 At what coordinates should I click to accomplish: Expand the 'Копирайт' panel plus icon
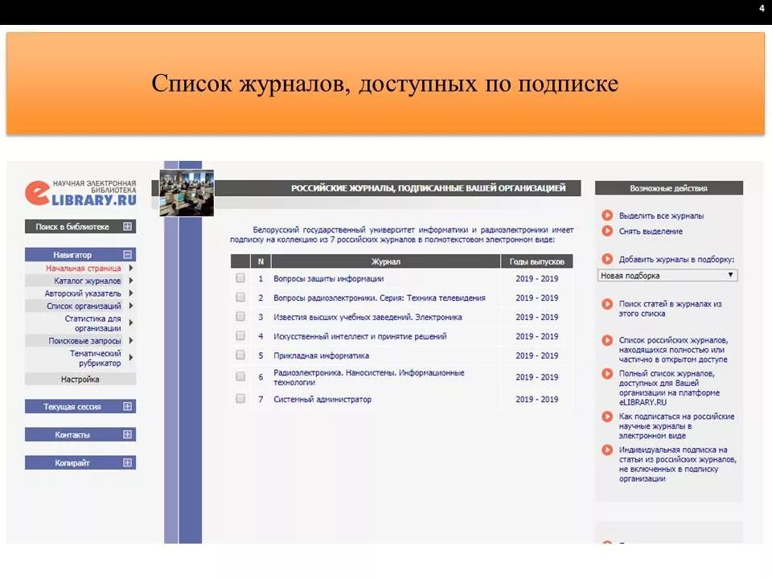point(128,462)
